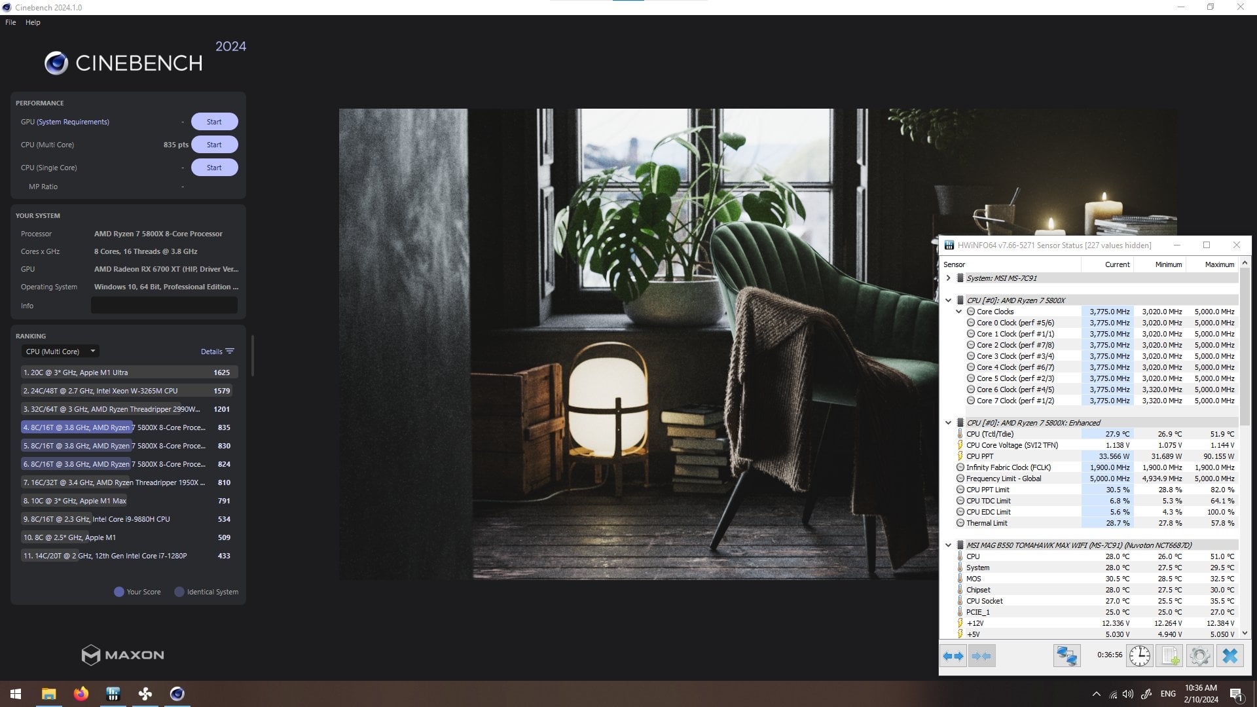Select the Intel Core i9-9880H ranking row
The width and height of the screenshot is (1257, 707).
pyautogui.click(x=128, y=519)
